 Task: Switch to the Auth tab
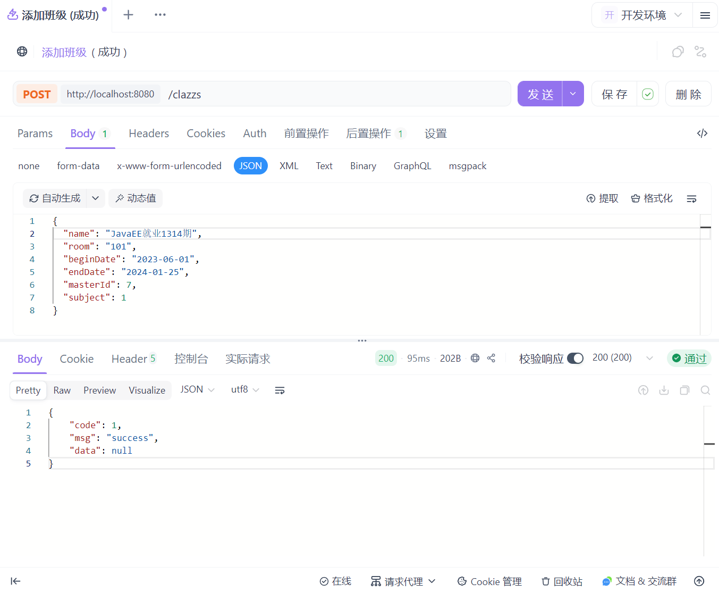255,134
